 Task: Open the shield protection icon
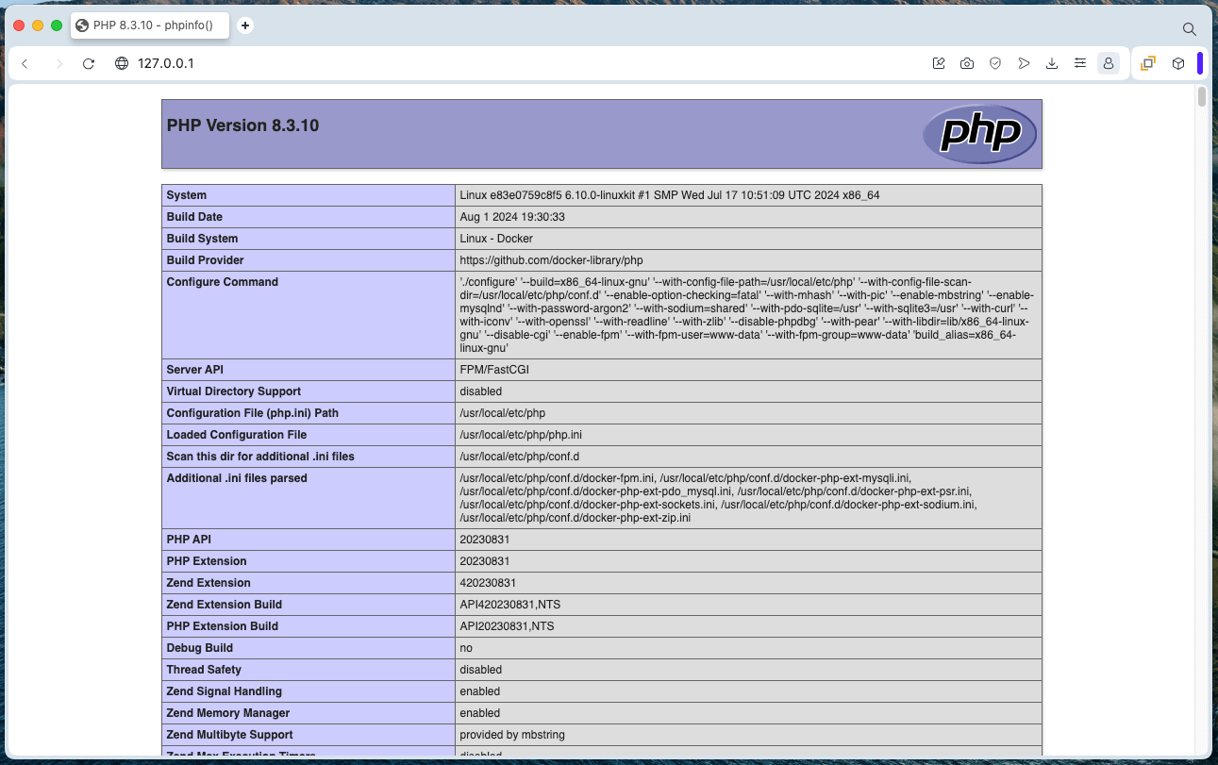tap(995, 63)
